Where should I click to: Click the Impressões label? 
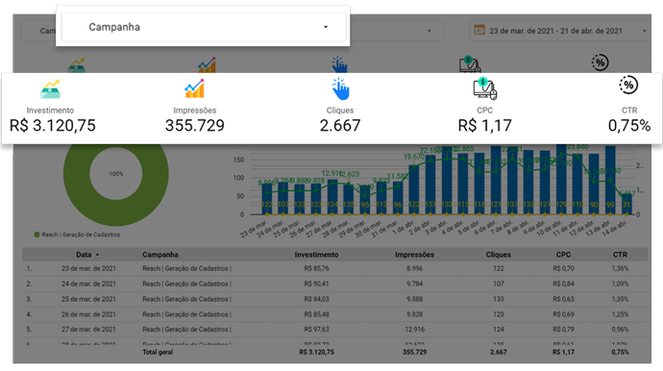[x=194, y=111]
